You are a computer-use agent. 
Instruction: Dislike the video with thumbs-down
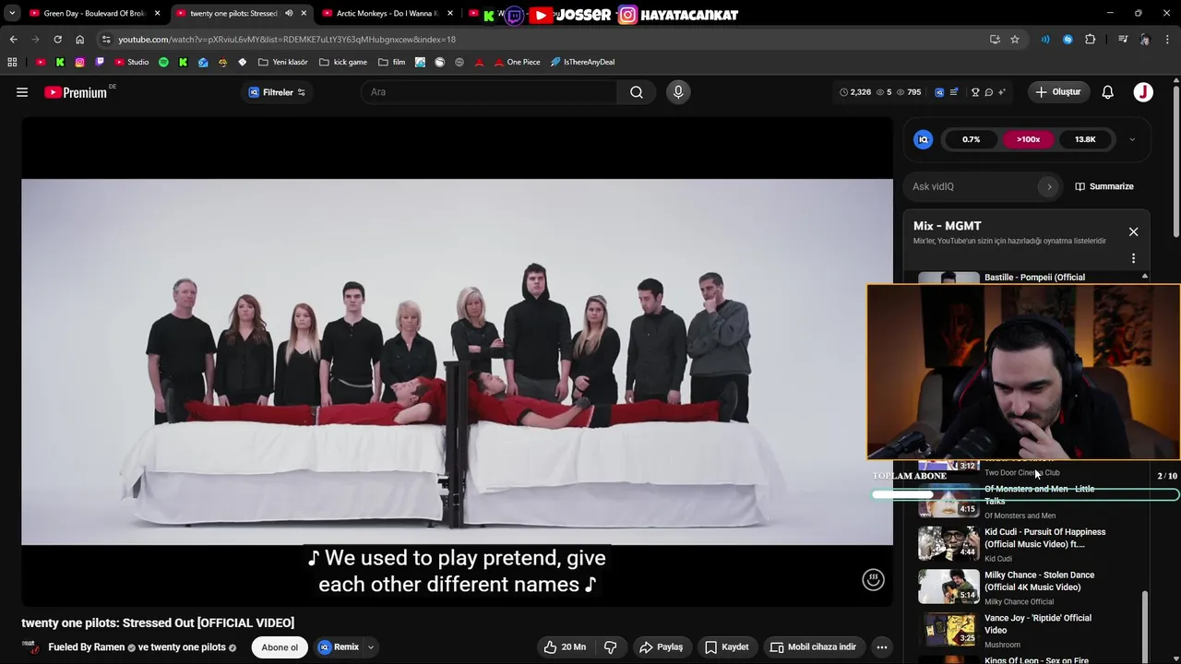click(610, 647)
